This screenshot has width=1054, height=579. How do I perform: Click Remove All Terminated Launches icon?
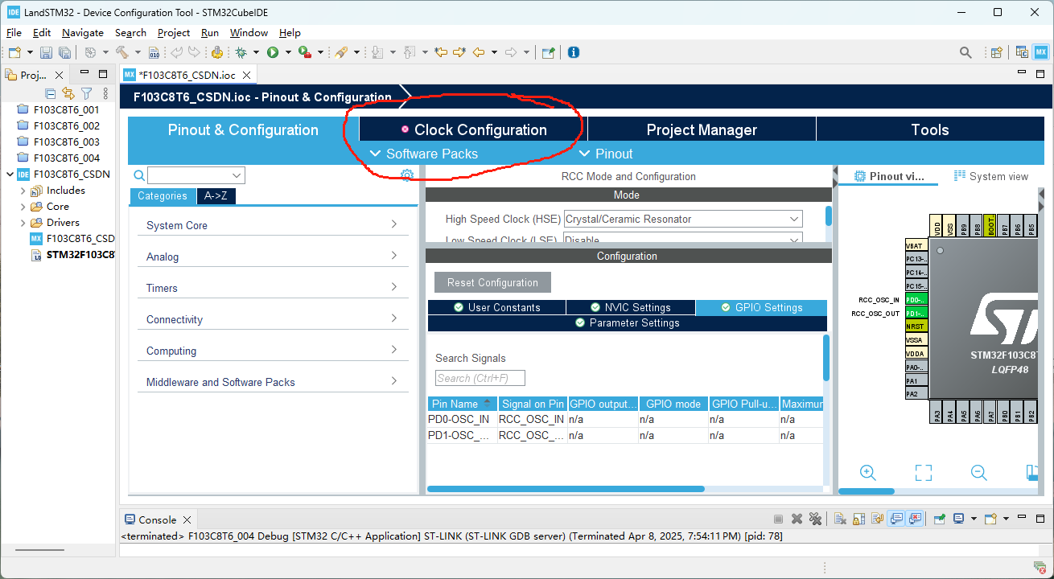815,519
